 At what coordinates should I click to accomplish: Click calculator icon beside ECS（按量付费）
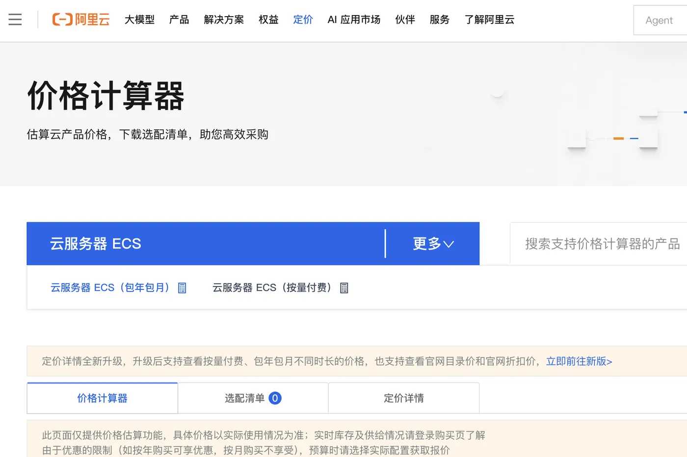pos(344,288)
